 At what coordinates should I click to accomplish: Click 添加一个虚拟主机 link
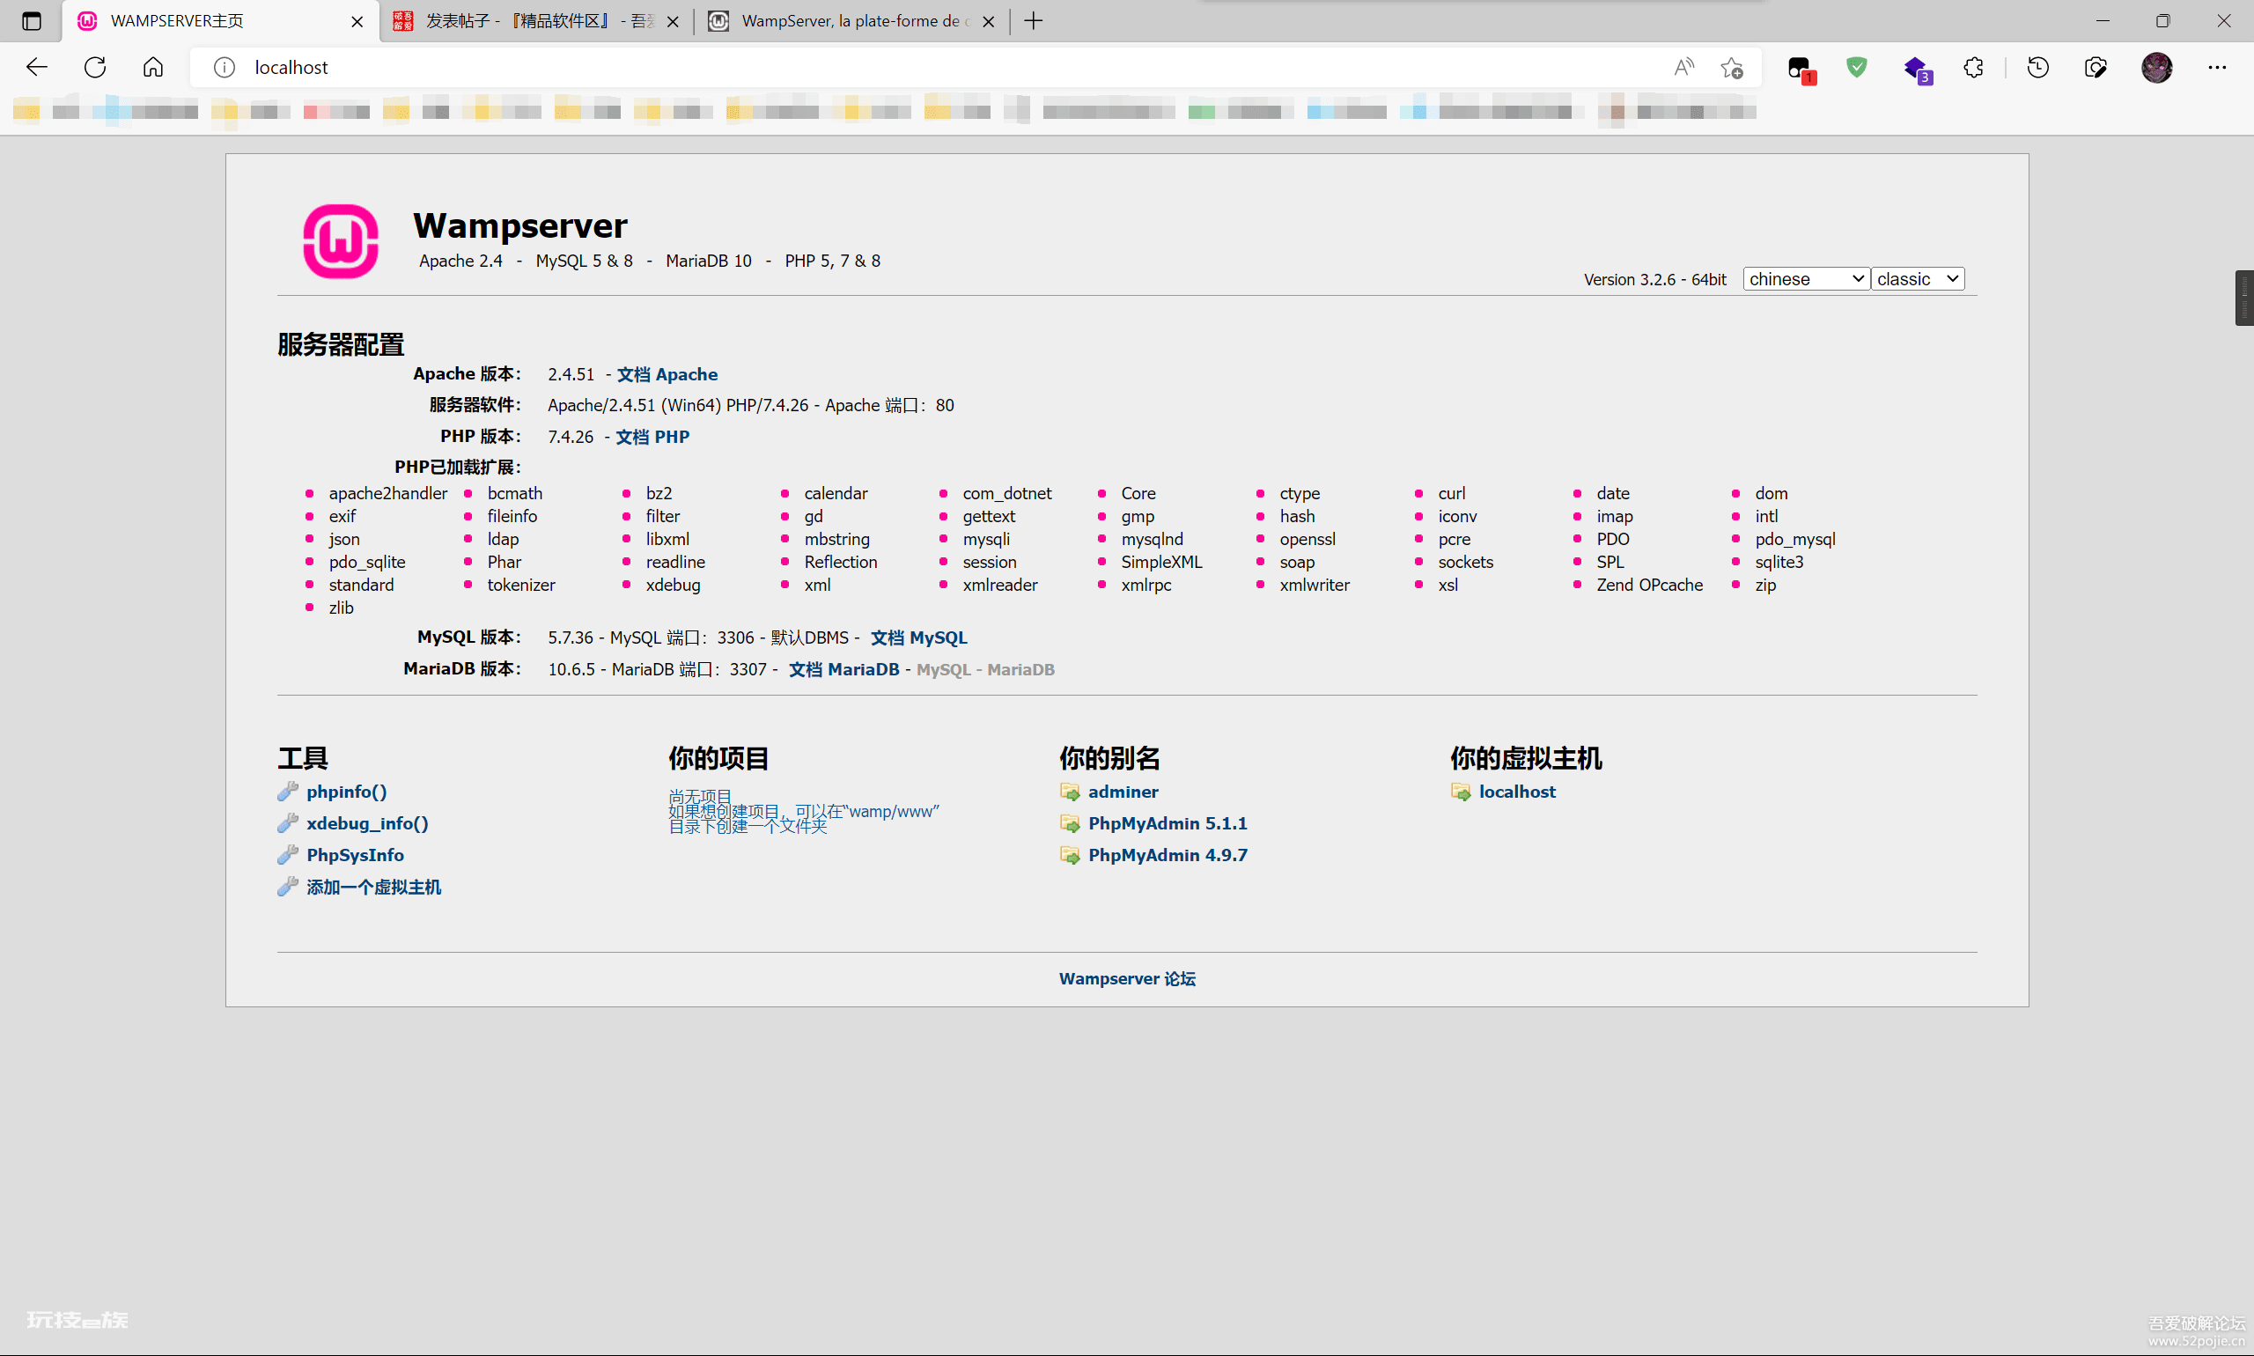tap(373, 887)
